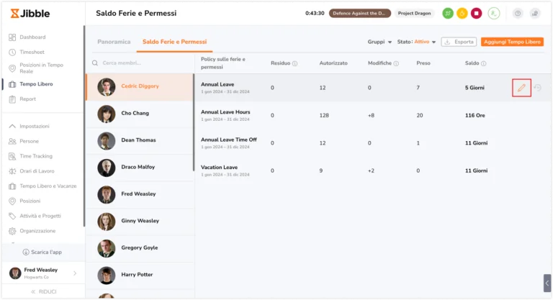Click Aggiungi Tempo Libero button
The height and width of the screenshot is (300, 553).
coord(512,42)
